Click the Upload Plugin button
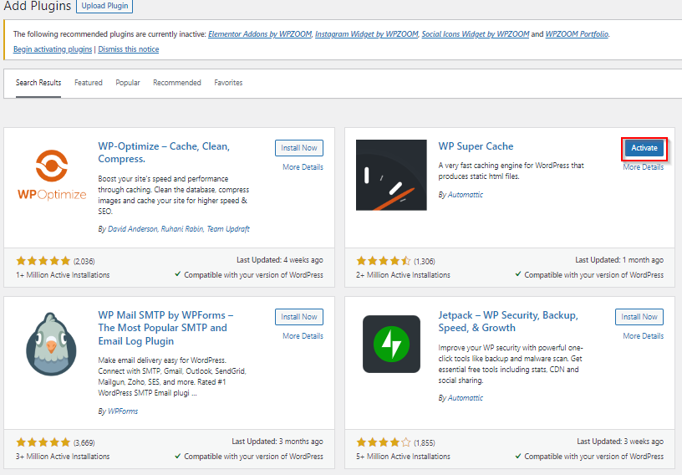This screenshot has height=475, width=682. coord(104,6)
